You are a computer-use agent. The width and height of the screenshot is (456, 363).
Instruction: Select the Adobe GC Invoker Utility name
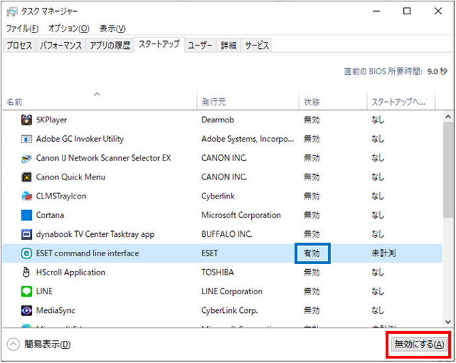point(79,139)
